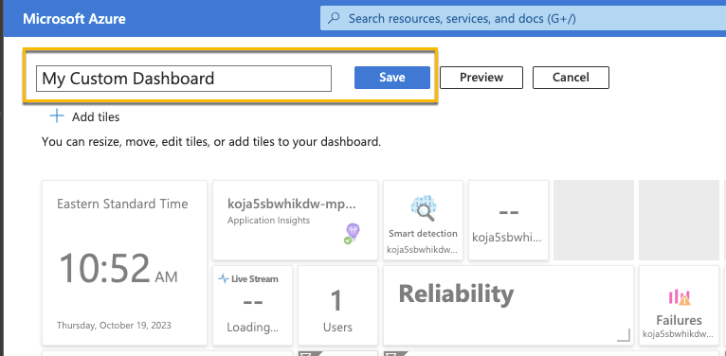Click the search magnifier icon
726x356 pixels.
[334, 19]
